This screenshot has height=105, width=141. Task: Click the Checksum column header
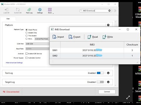pos(132,45)
